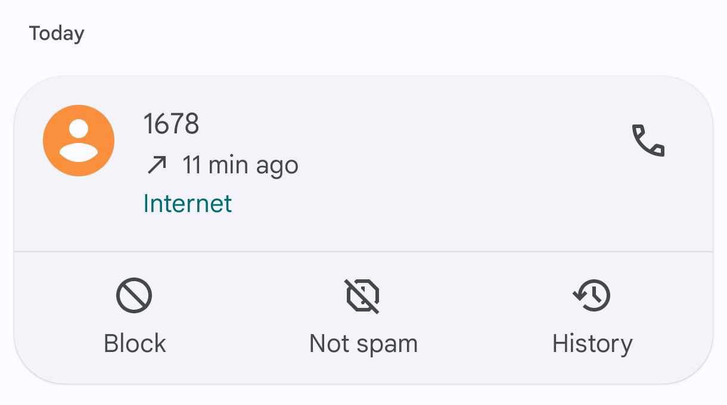Click the "11 min ago" timestamp
727x405 pixels.
pyautogui.click(x=240, y=165)
